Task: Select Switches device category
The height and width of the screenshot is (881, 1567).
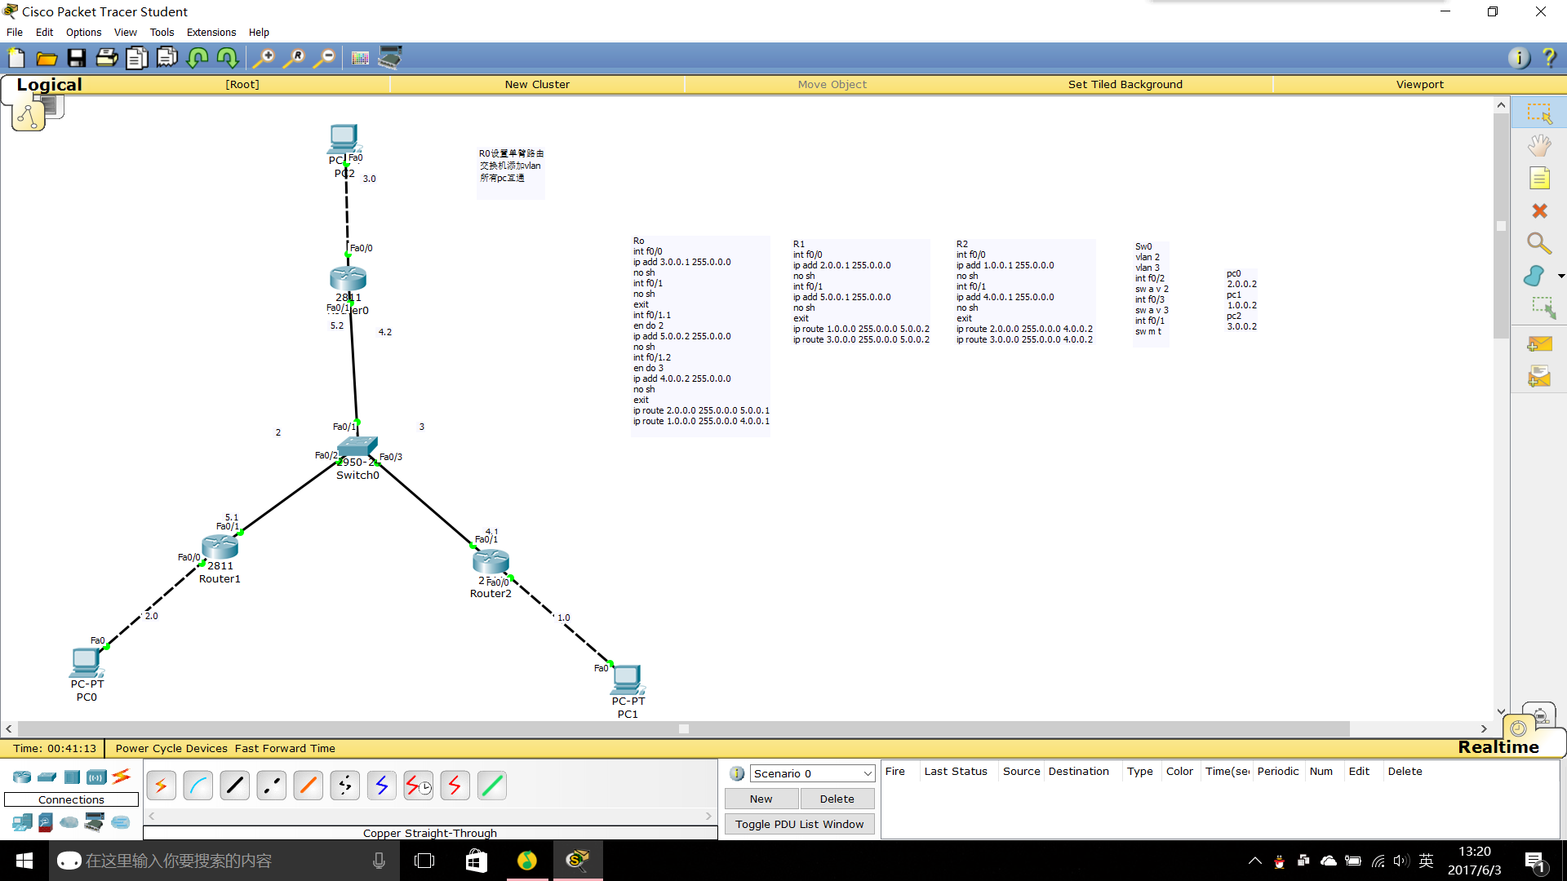Action: pyautogui.click(x=47, y=777)
